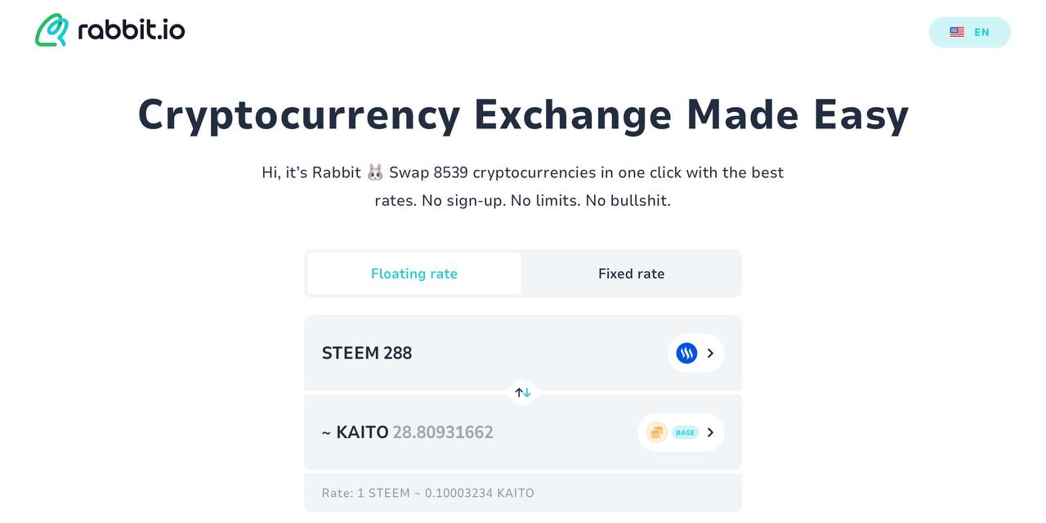Click the STEEM coin icon
Screen dimensions: 1046x523
click(686, 352)
